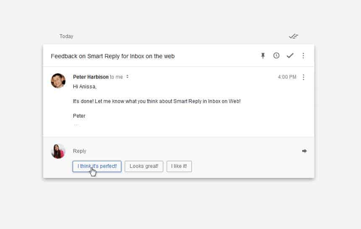The width and height of the screenshot is (361, 229).
Task: Click the 4:00 PM timestamp
Action: 287,77
